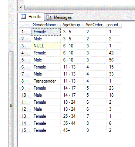The width and height of the screenshot is (135, 147).
Task: Select row header 3
Action: point(25,46)
